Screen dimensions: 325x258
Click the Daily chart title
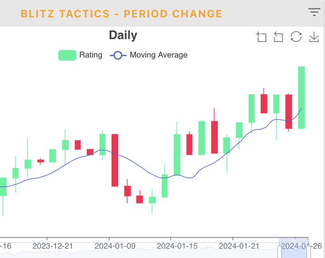[123, 35]
